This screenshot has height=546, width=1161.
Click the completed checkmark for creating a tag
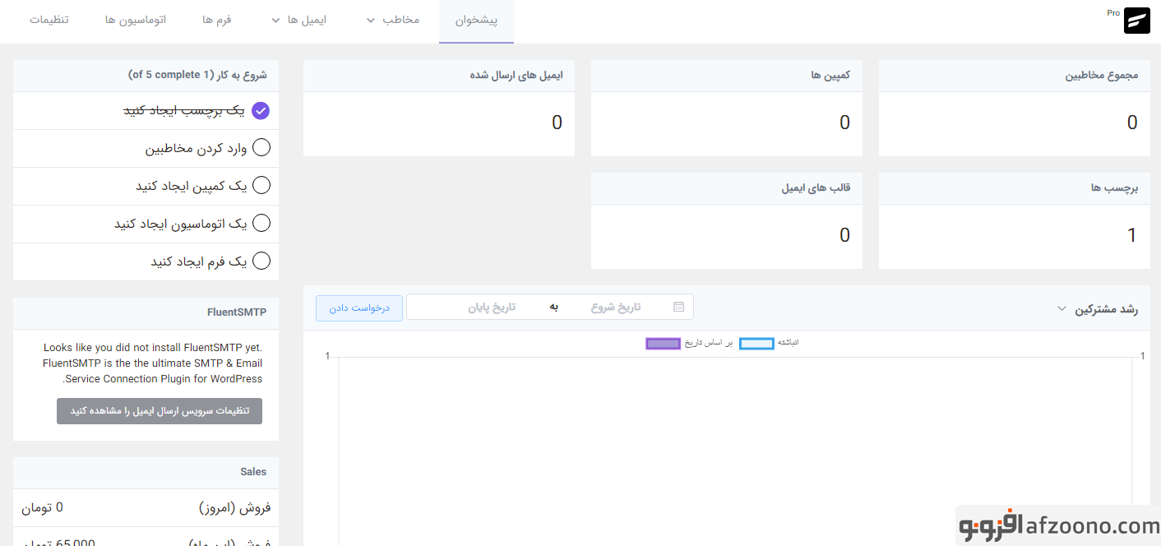[261, 111]
